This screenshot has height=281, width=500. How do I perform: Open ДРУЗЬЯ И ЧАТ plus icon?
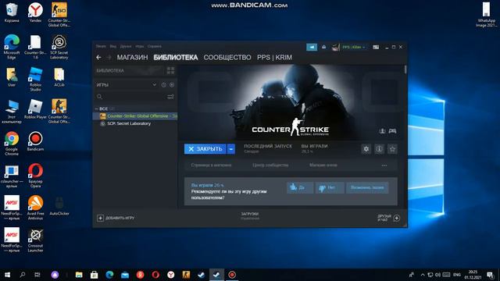click(396, 218)
